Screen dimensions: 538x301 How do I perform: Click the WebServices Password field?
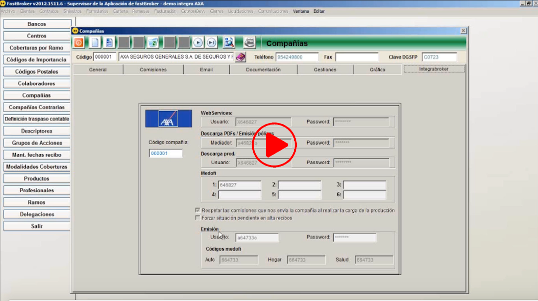click(361, 121)
